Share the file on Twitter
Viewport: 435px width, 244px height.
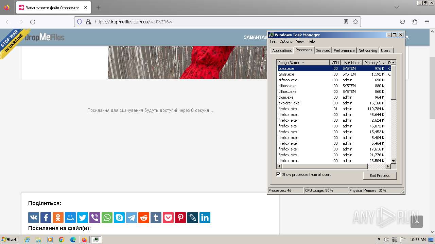coord(83,218)
